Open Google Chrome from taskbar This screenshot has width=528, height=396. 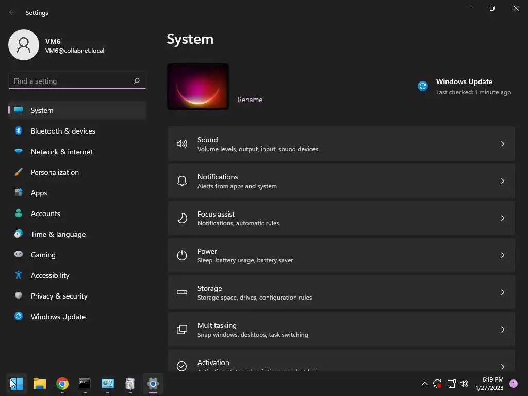coord(62,384)
